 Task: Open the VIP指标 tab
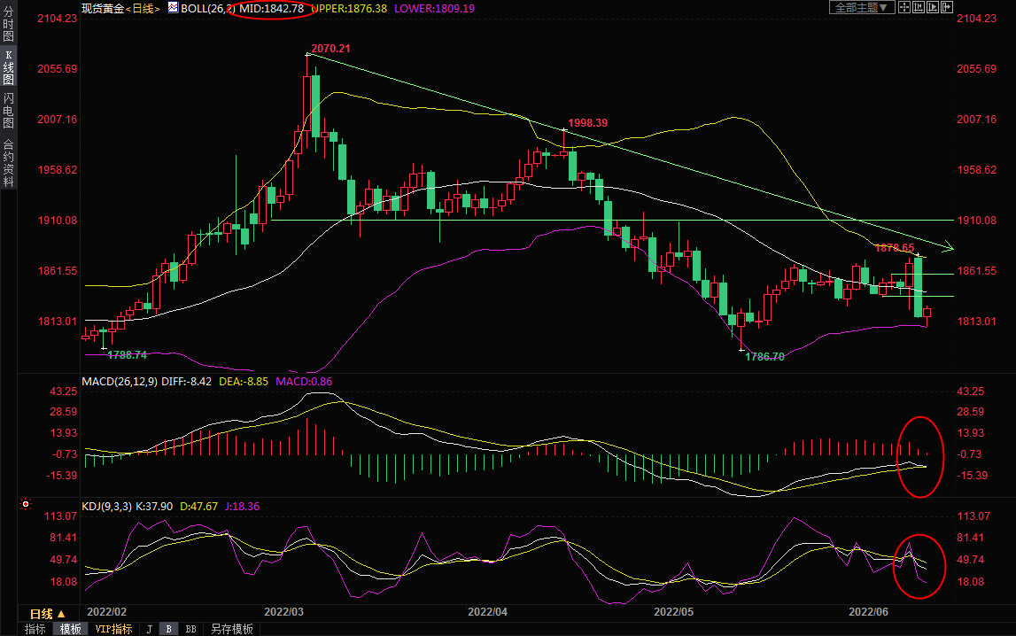(113, 629)
